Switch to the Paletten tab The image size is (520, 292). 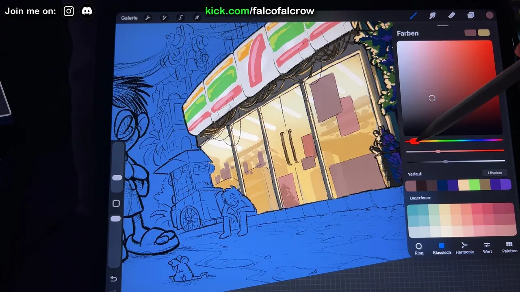coord(509,247)
